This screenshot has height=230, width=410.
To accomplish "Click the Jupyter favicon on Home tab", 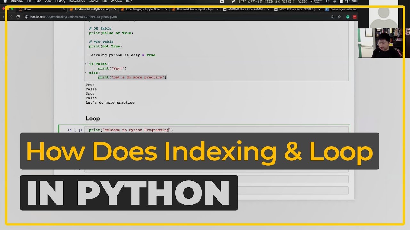I will tap(20, 9).
